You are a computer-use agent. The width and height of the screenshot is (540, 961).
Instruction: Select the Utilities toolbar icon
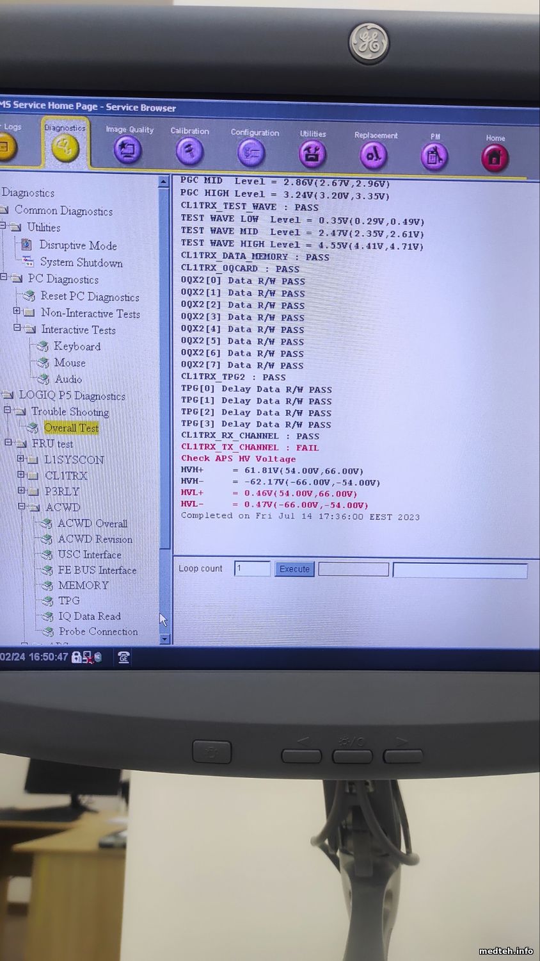312,155
